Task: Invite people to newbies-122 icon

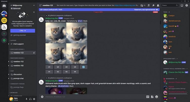Action: tap(34, 53)
